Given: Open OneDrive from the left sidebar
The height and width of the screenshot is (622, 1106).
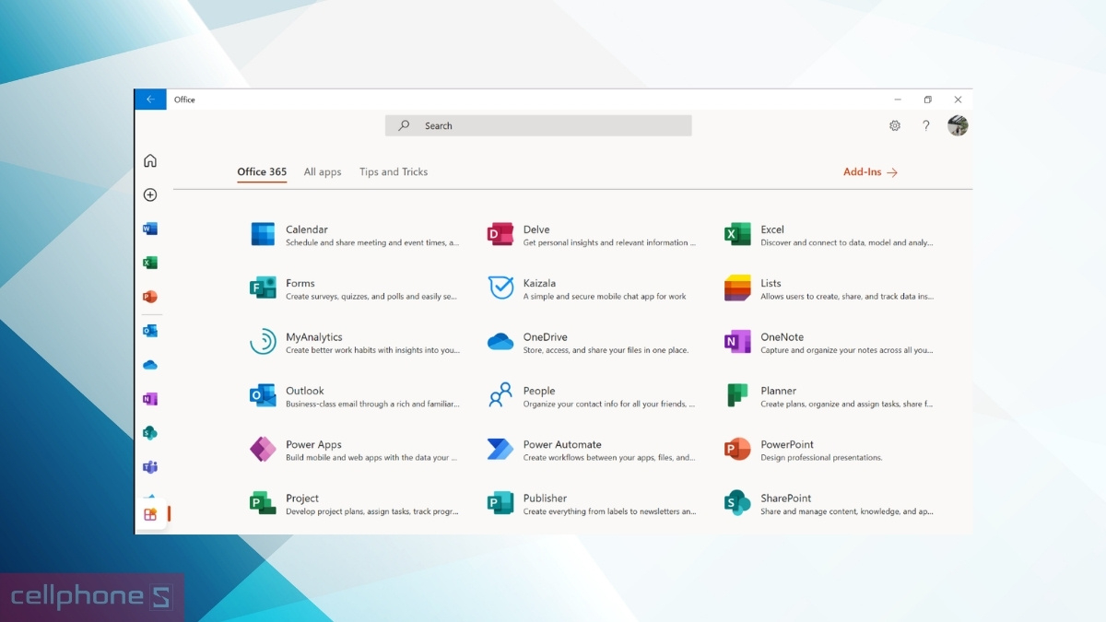Looking at the screenshot, I should pyautogui.click(x=150, y=365).
